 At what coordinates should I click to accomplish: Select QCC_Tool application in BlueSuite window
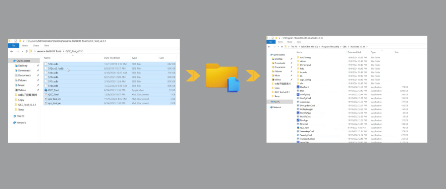pyautogui.click(x=303, y=127)
